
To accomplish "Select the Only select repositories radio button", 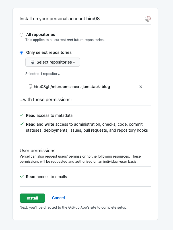I will [22, 52].
